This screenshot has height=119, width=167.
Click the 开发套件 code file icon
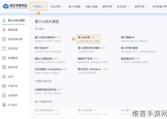[x=4, y=95]
